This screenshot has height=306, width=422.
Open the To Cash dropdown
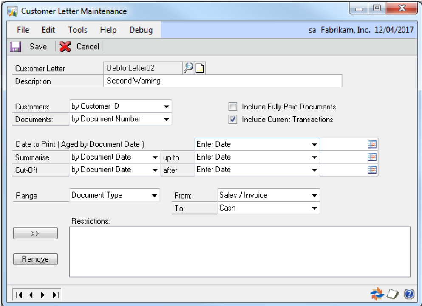click(x=314, y=208)
